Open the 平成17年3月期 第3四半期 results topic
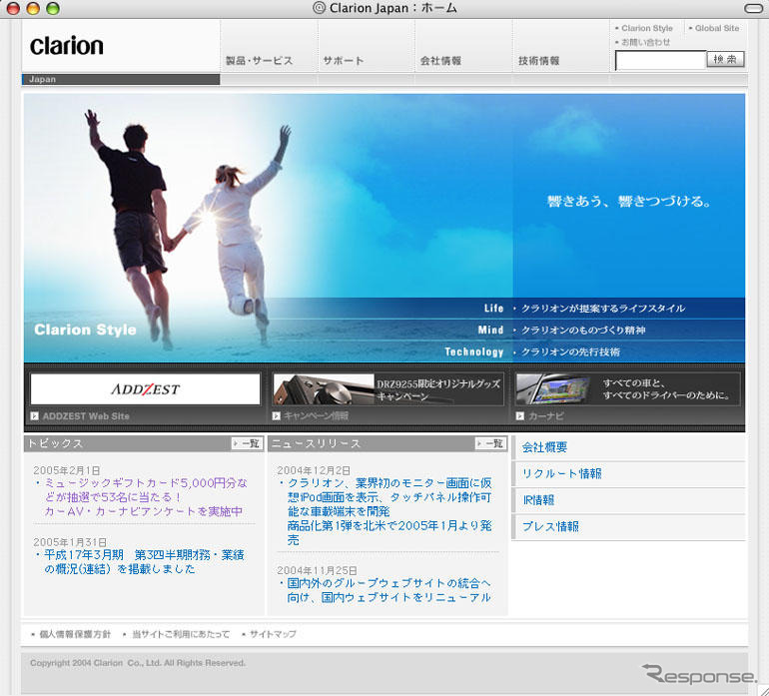This screenshot has height=696, width=769. pos(144,561)
